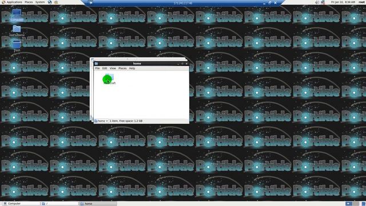Open Help menu in home window
This screenshot has width=366, height=206.
click(132, 69)
